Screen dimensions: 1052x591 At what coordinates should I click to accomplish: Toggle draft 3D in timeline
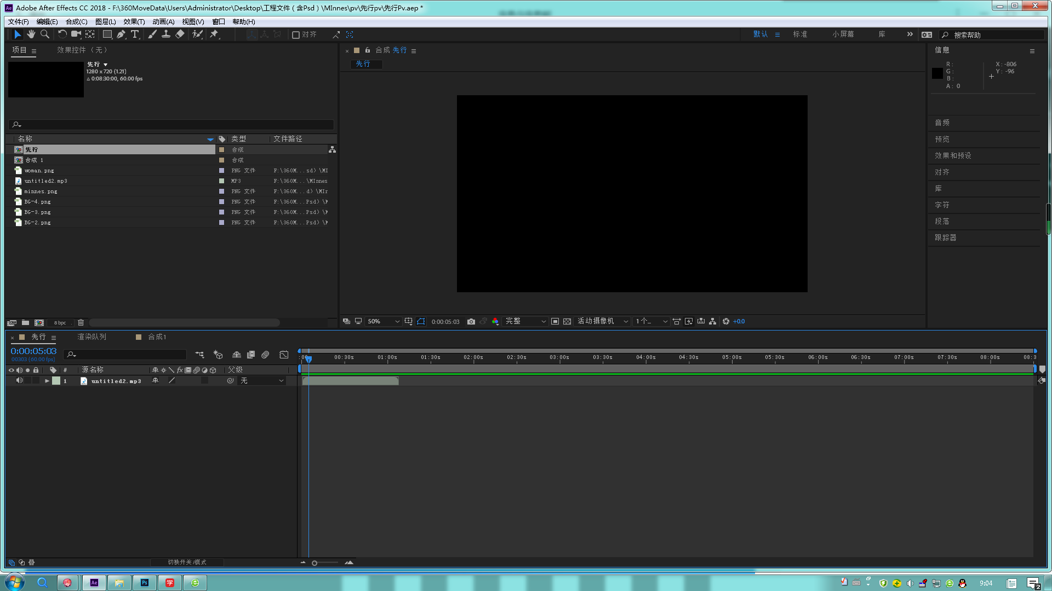coord(218,355)
